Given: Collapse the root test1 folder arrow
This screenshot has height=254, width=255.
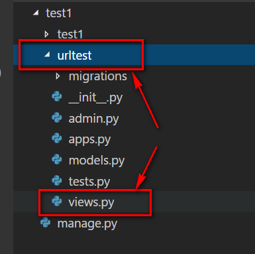Looking at the screenshot, I should pyautogui.click(x=36, y=13).
